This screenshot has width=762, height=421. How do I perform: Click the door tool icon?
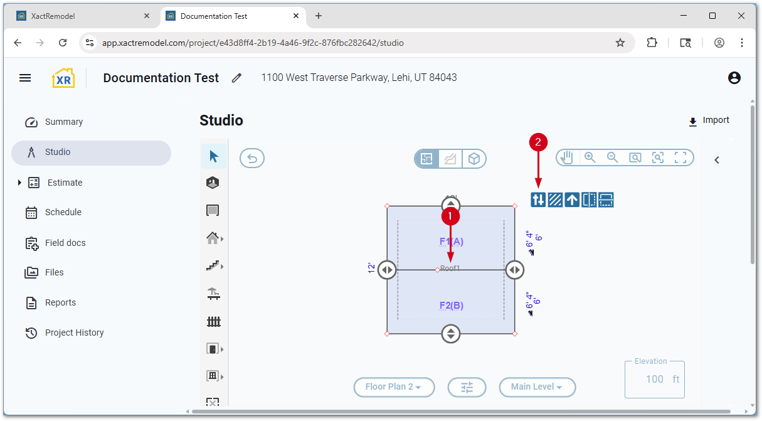tap(213, 349)
